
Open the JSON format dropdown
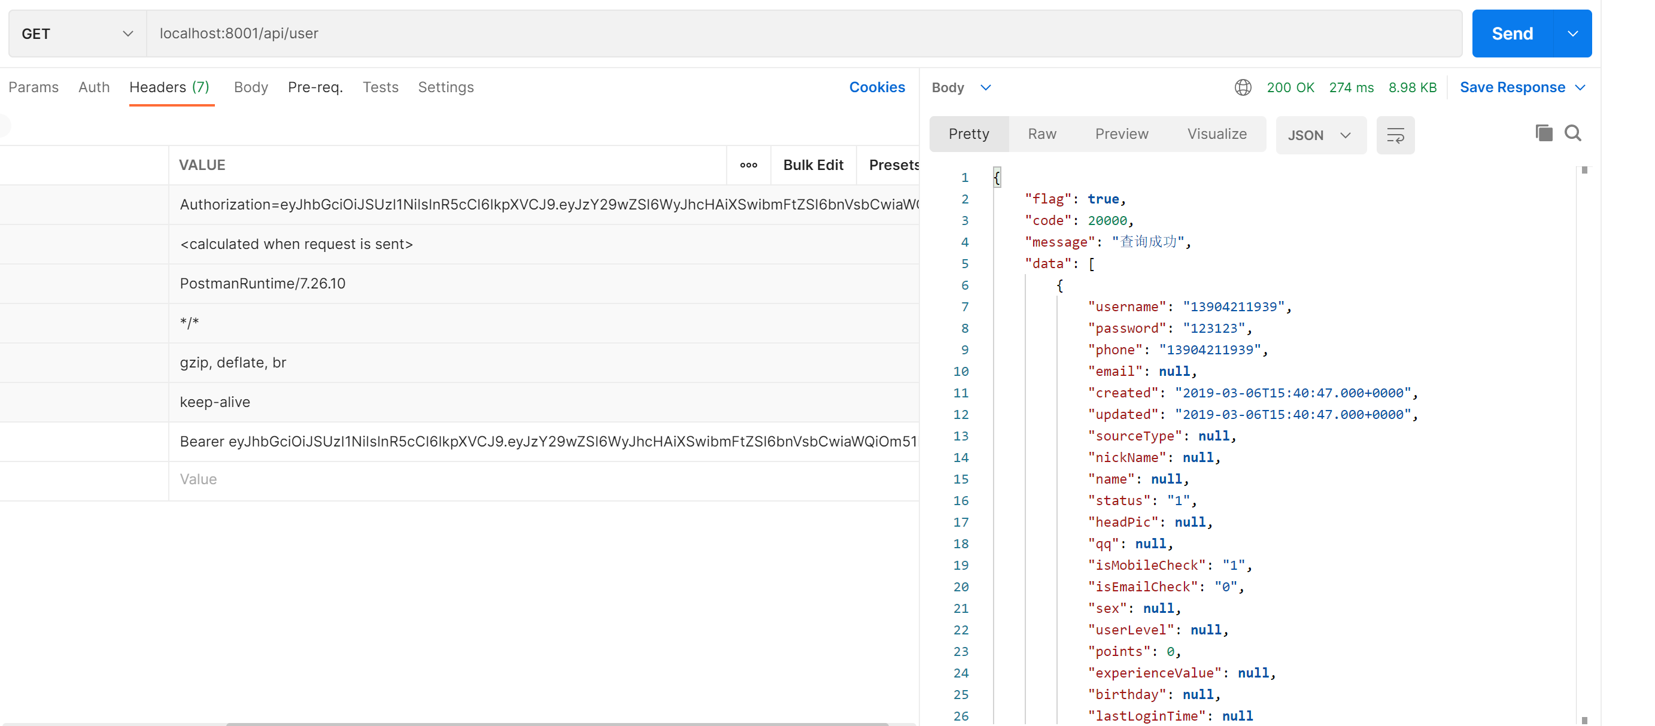click(x=1320, y=135)
